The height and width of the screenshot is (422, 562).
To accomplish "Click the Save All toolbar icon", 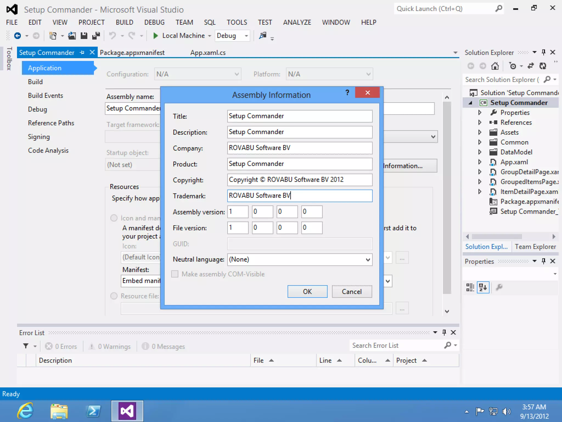I will point(96,36).
